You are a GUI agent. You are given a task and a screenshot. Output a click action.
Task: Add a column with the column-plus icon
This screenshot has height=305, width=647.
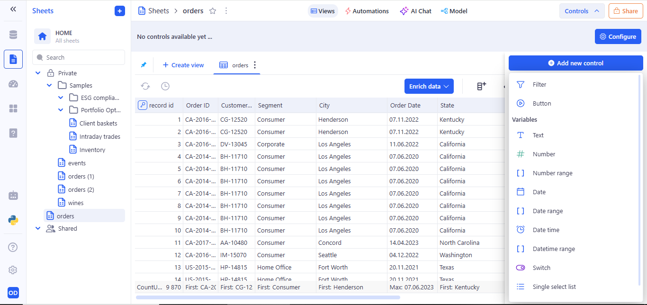pyautogui.click(x=481, y=86)
